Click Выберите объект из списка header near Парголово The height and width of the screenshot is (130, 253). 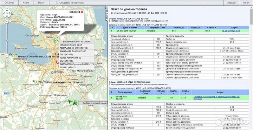76,42
